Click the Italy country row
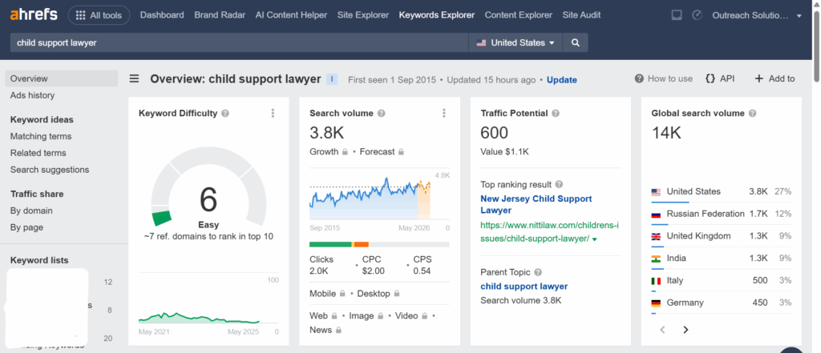The height and width of the screenshot is (353, 821). 722,280
